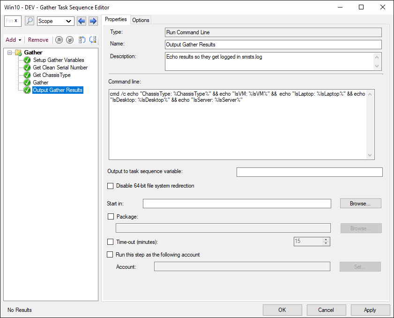Click Command line scrollbar down arrow
The width and height of the screenshot is (394, 318).
click(x=370, y=155)
